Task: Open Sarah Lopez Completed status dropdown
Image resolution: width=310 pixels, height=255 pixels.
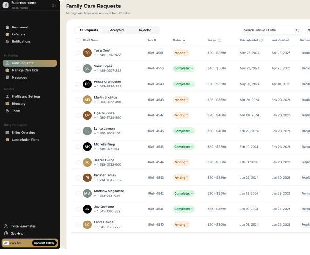Action: pyautogui.click(x=184, y=68)
